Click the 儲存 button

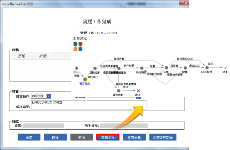point(55,137)
